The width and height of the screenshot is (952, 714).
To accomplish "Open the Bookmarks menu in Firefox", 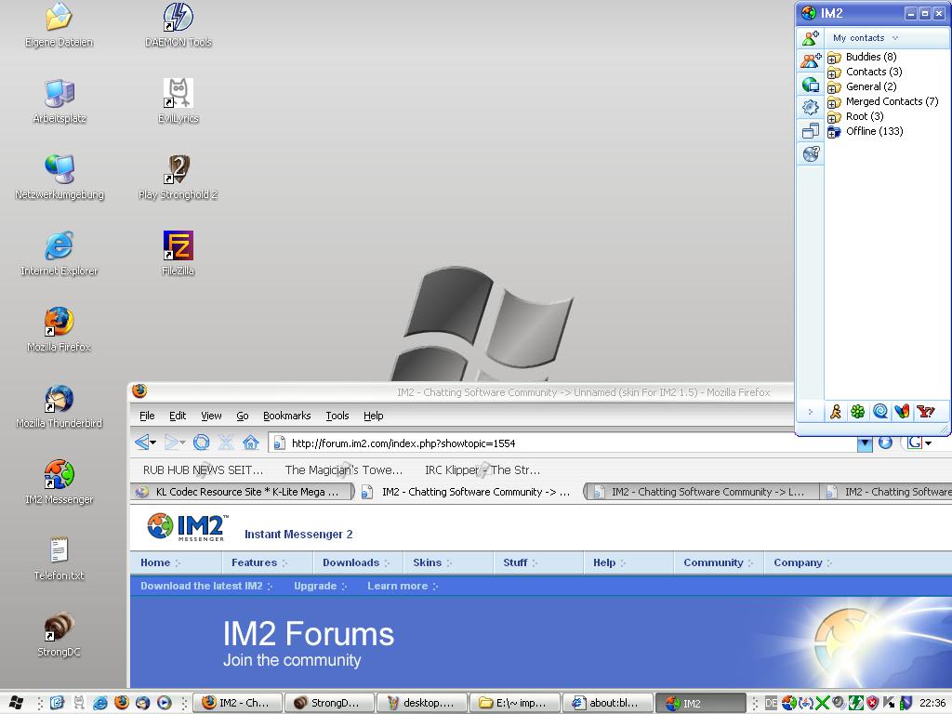I will coord(286,416).
